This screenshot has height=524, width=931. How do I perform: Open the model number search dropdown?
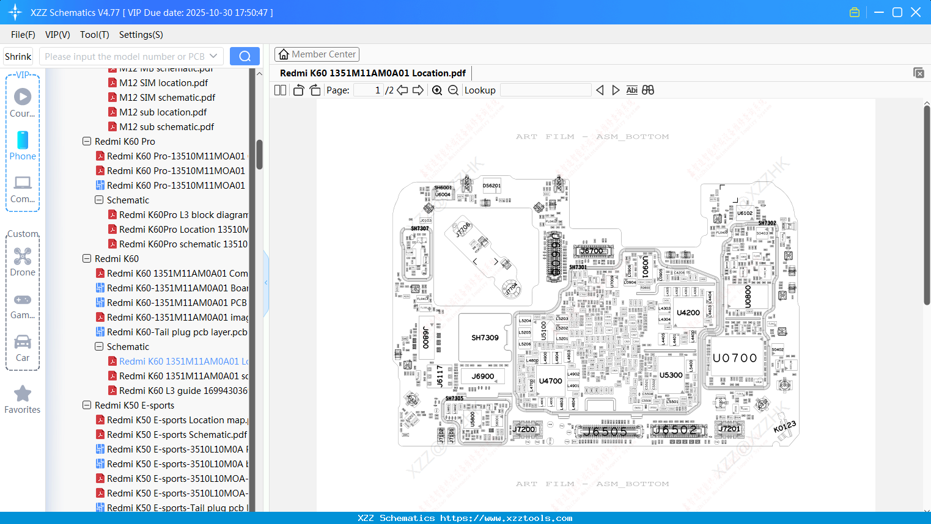(213, 56)
